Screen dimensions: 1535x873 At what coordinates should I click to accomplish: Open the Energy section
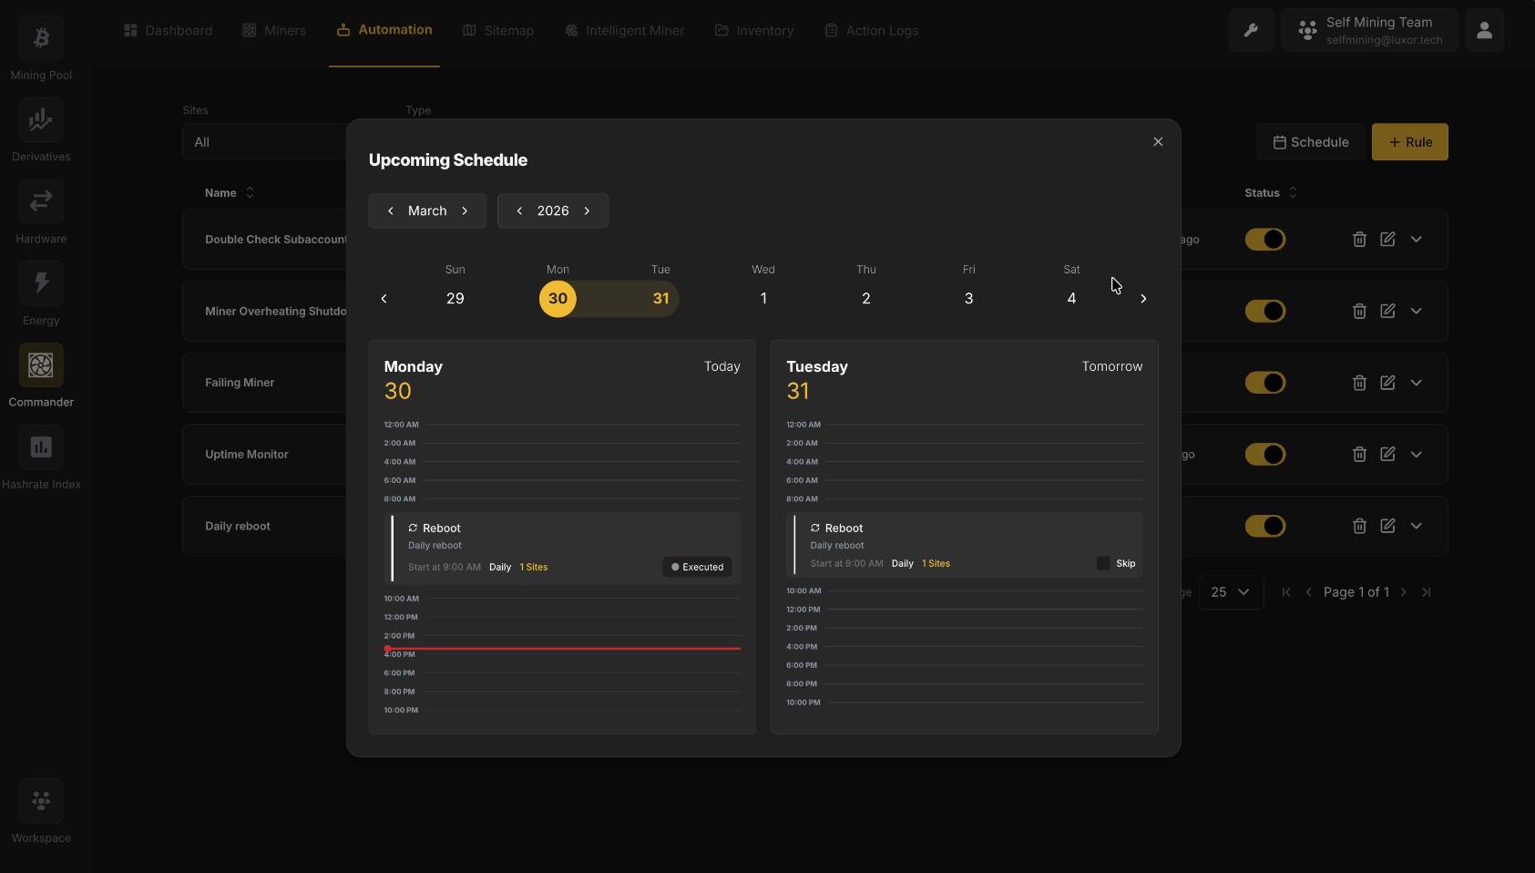pyautogui.click(x=40, y=282)
